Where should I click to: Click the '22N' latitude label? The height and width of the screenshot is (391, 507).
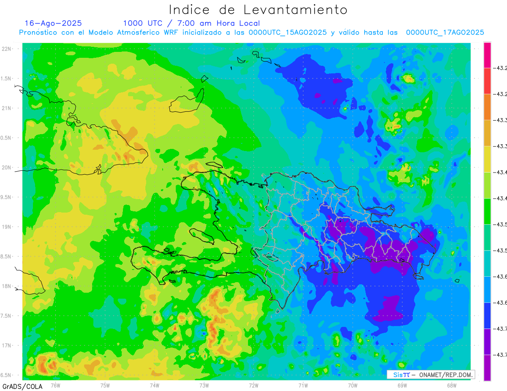click(x=6, y=49)
